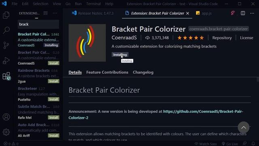The width and height of the screenshot is (259, 146).
Task: Open the Changelog tab
Action: (143, 72)
